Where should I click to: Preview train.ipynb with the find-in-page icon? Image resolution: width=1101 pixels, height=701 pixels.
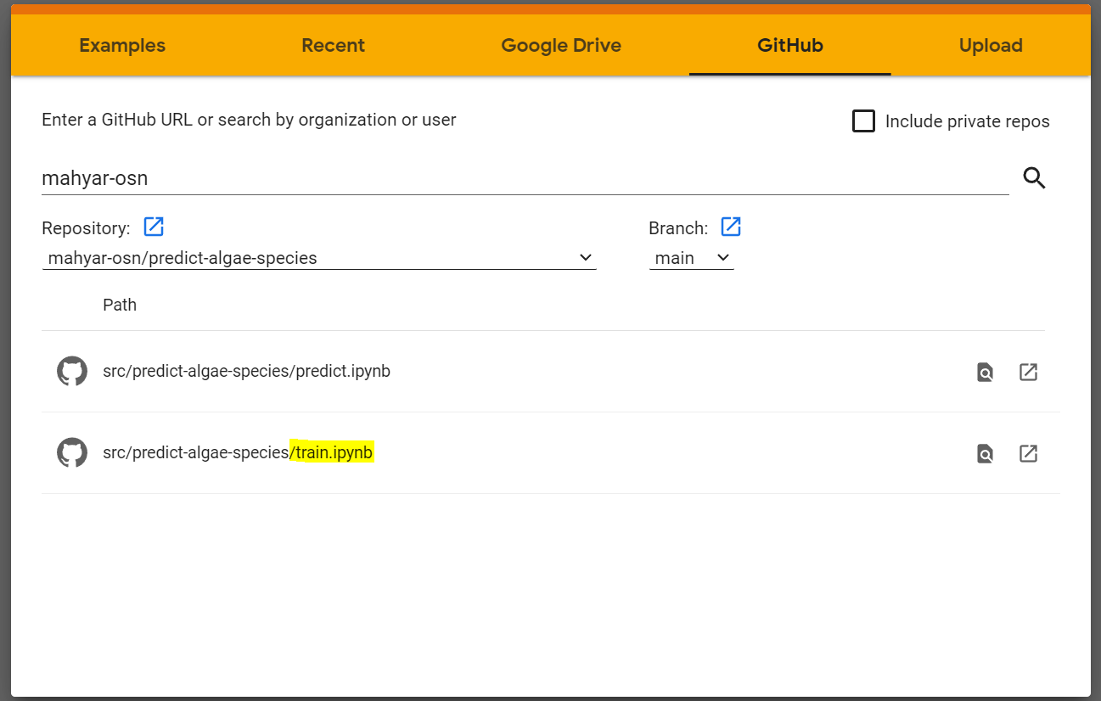[x=985, y=453]
